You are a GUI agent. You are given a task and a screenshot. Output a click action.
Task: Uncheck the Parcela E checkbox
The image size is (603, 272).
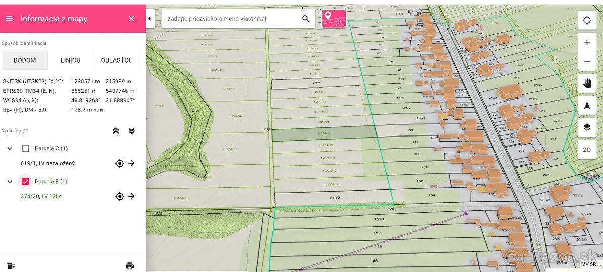(26, 181)
